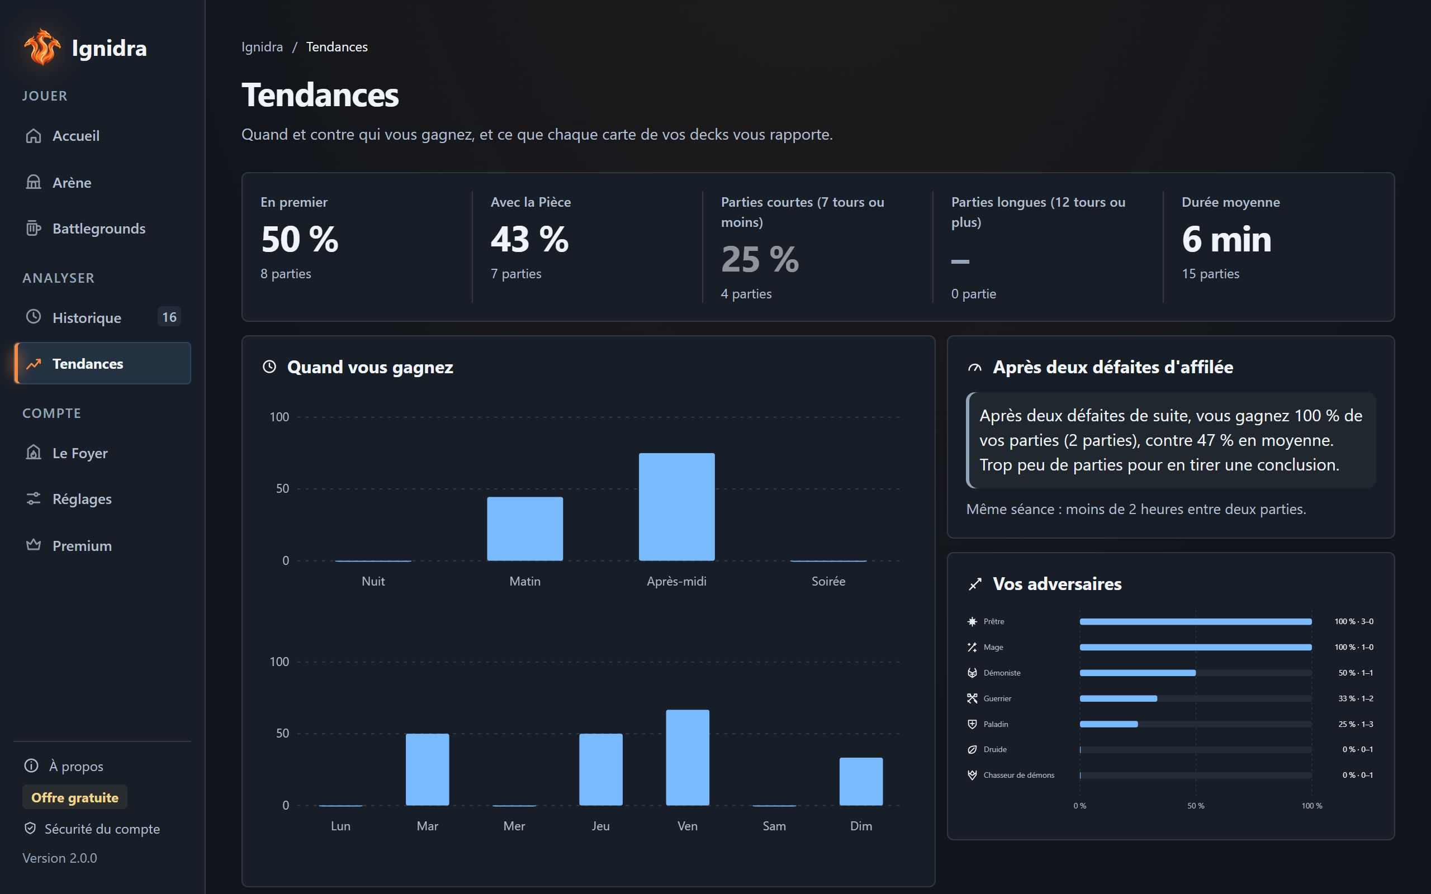Click the Guerrier crossed swords icon
Screen dimensions: 1431x894
click(972, 698)
